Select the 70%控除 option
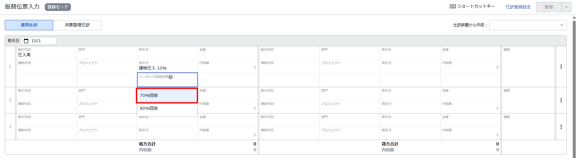The image size is (576, 158). (x=167, y=96)
